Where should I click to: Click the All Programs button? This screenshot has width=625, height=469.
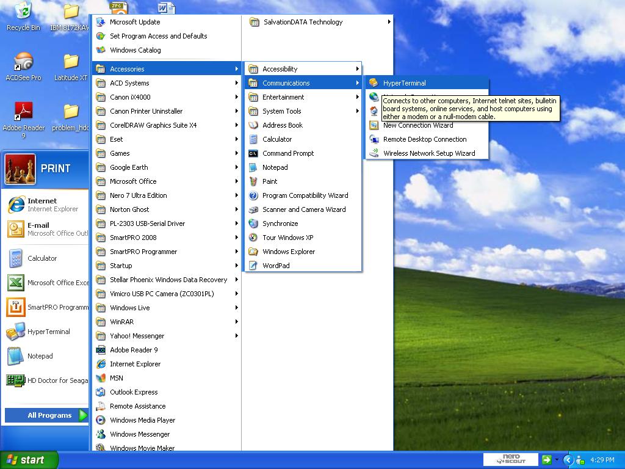coord(46,415)
